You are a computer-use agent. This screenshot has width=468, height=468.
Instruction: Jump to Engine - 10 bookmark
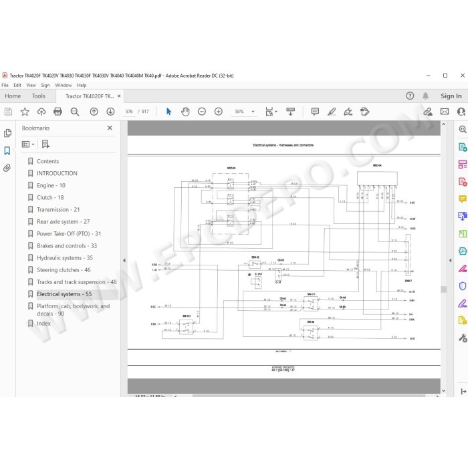pyautogui.click(x=51, y=185)
